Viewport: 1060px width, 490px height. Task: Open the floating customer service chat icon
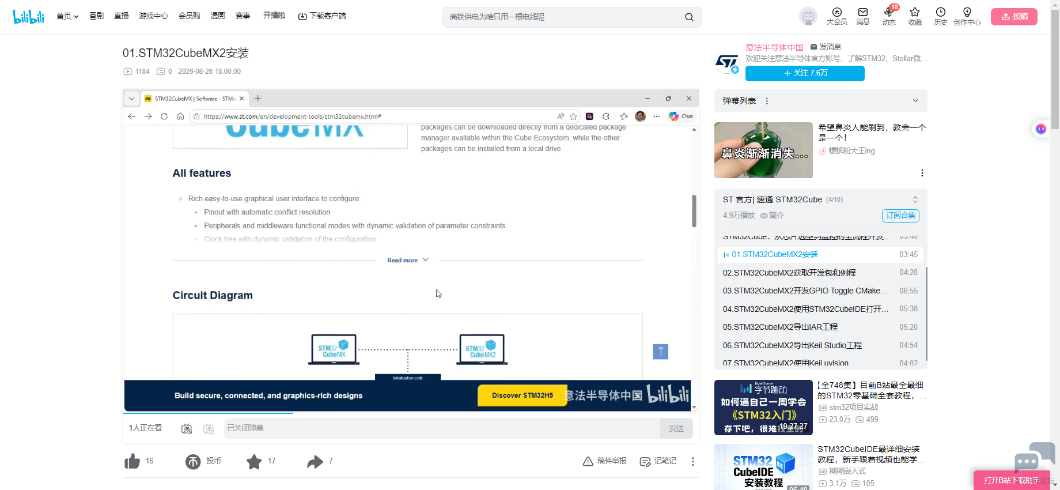coord(1034,459)
